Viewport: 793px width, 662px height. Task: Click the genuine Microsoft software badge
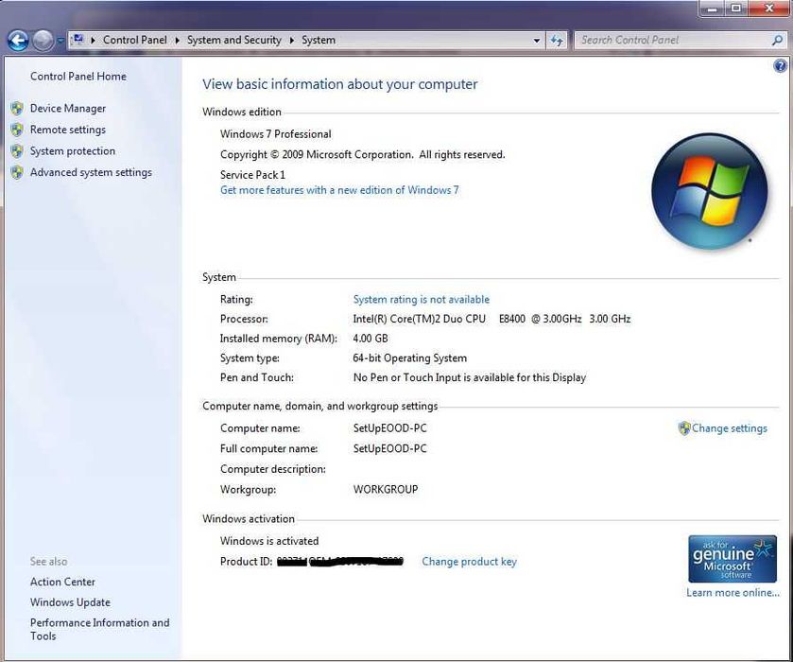pyautogui.click(x=733, y=559)
